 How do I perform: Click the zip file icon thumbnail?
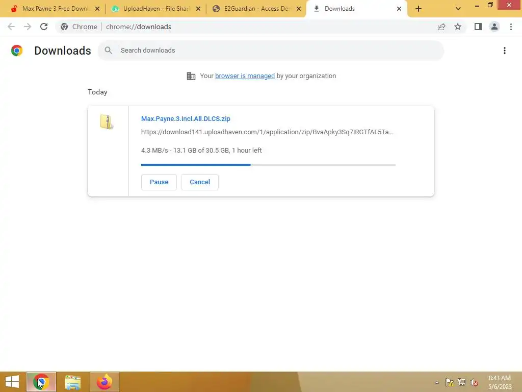107,121
